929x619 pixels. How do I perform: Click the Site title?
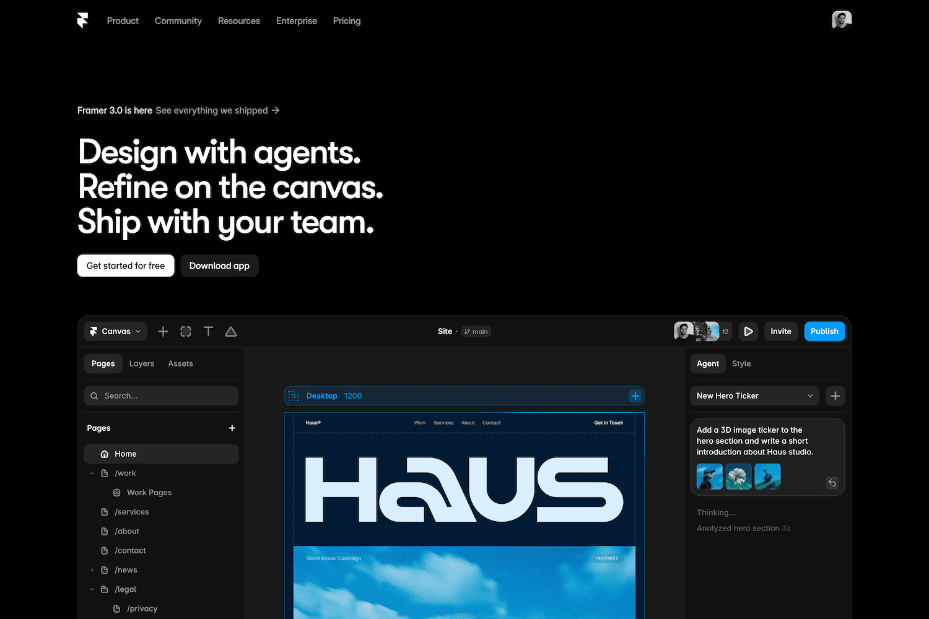pyautogui.click(x=445, y=331)
